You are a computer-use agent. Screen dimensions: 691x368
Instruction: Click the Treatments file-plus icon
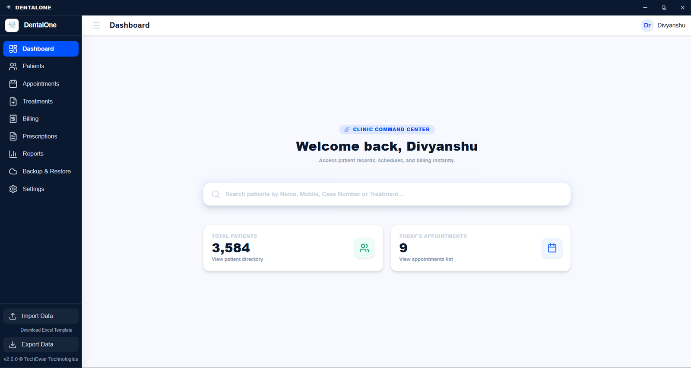tap(13, 102)
